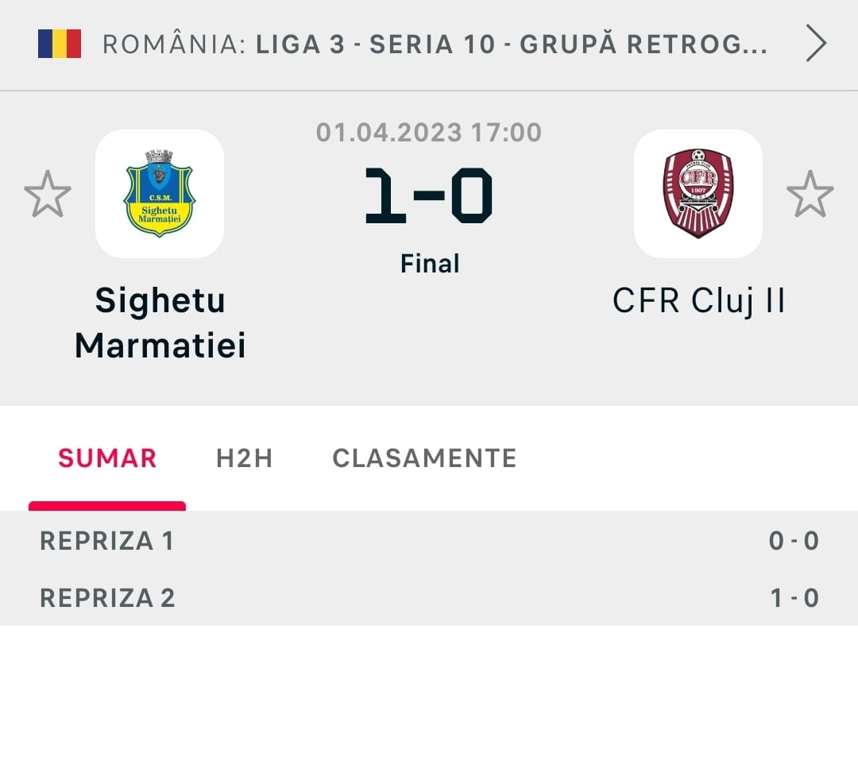Select the REPRIZA 1 row label
The width and height of the screenshot is (858, 765).
click(106, 541)
